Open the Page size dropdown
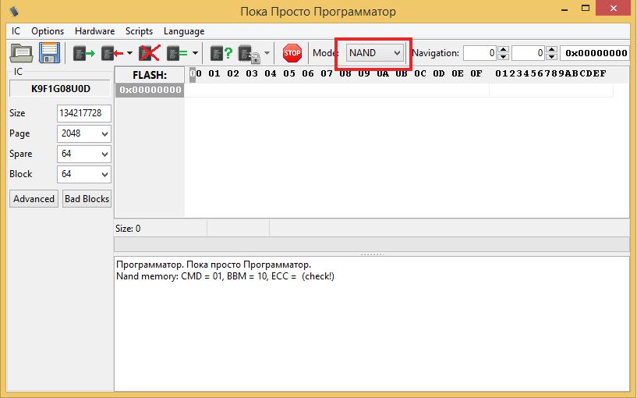This screenshot has height=398, width=637. pos(83,133)
